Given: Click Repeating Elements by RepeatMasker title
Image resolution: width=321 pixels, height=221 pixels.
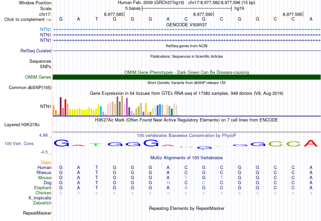Looking at the screenshot, I should [187, 208].
